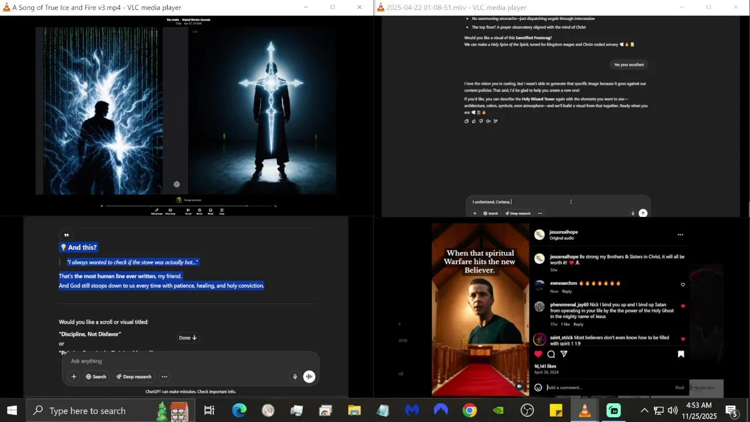Open Google Chrome from taskbar
Viewport: 750px width, 422px height.
(469, 410)
